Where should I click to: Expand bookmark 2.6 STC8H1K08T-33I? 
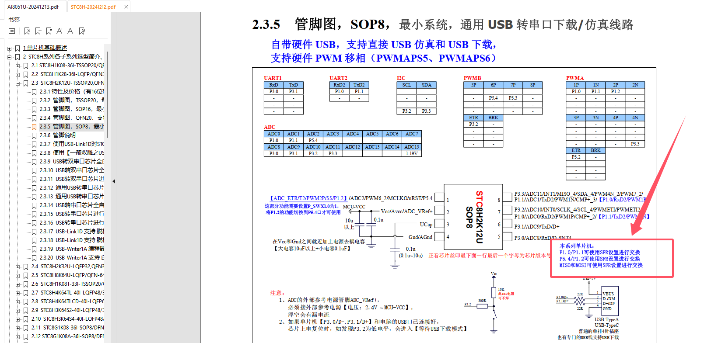(x=18, y=284)
